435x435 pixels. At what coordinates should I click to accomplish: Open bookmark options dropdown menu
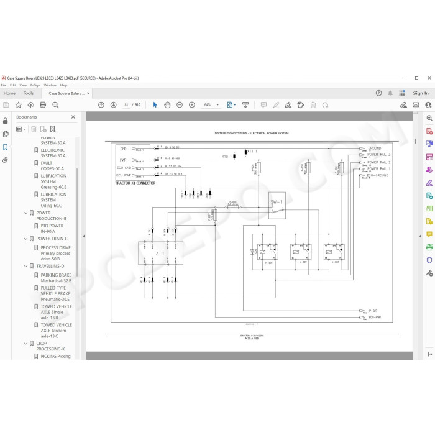21,129
